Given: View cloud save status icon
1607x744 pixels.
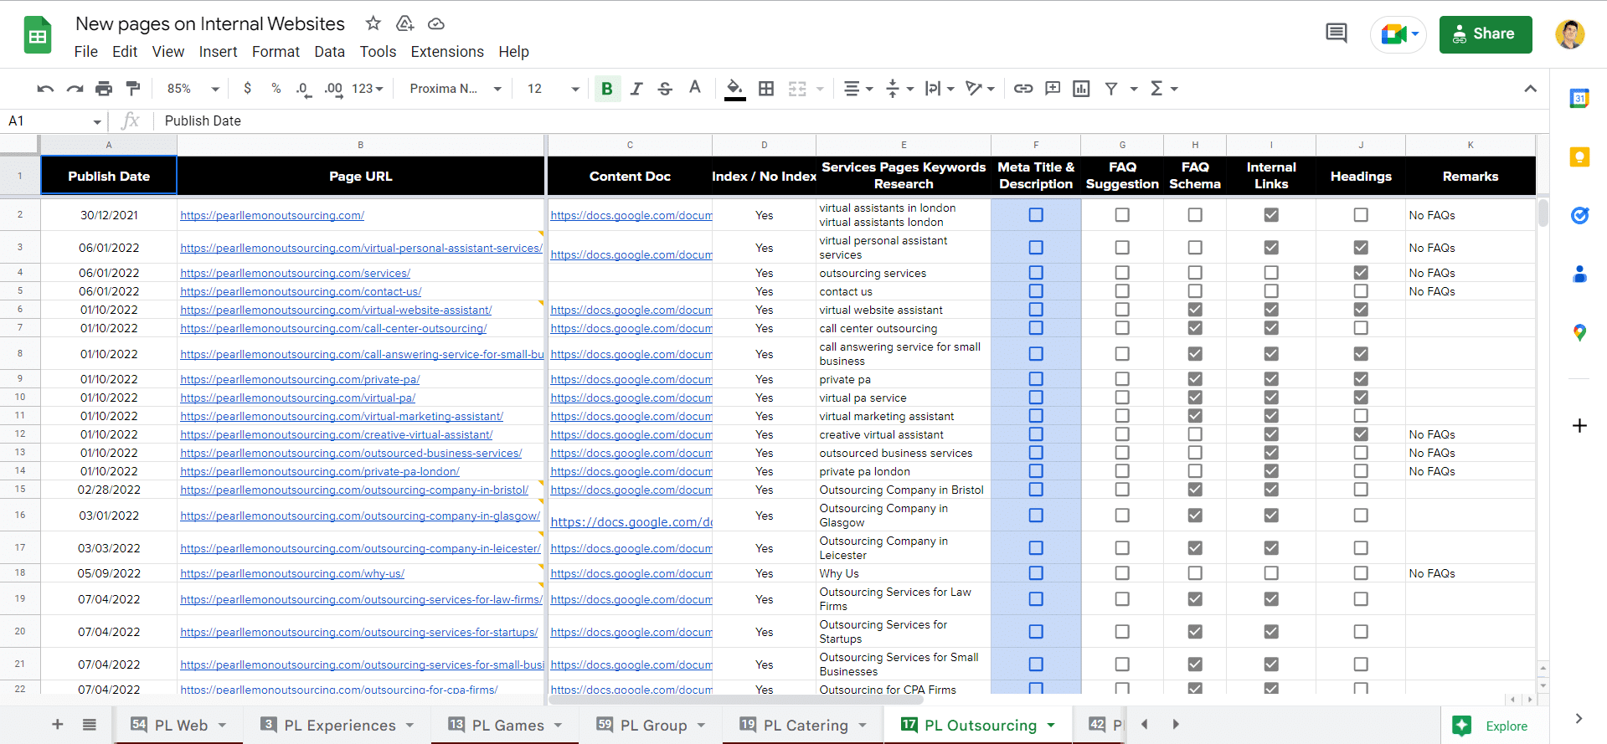Looking at the screenshot, I should coord(435,23).
